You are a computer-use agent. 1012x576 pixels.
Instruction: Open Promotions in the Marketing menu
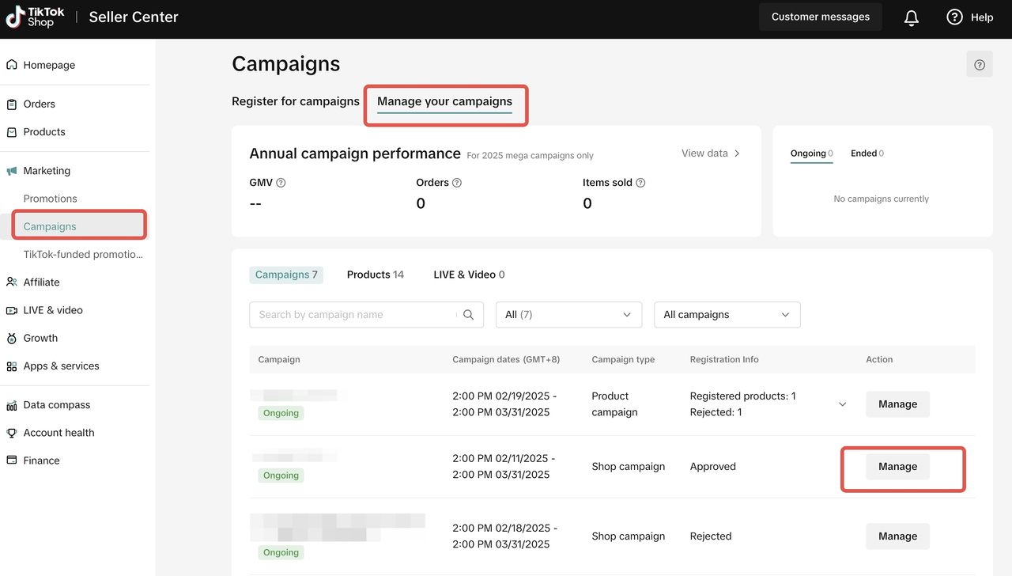click(x=51, y=199)
